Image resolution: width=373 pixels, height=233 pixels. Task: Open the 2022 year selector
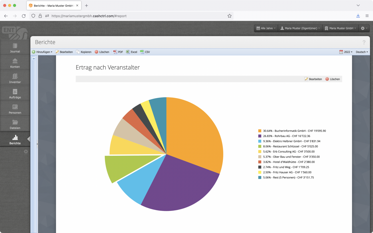pos(346,52)
